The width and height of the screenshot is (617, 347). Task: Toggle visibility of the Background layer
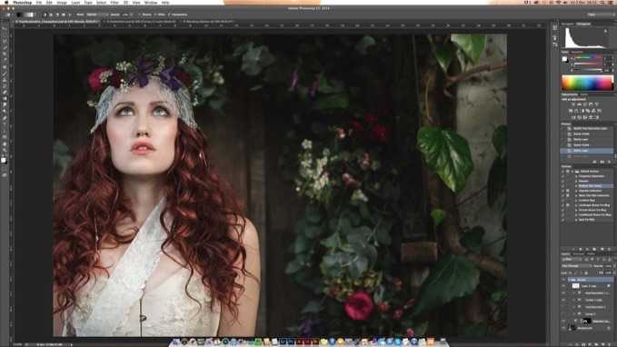[x=563, y=328]
